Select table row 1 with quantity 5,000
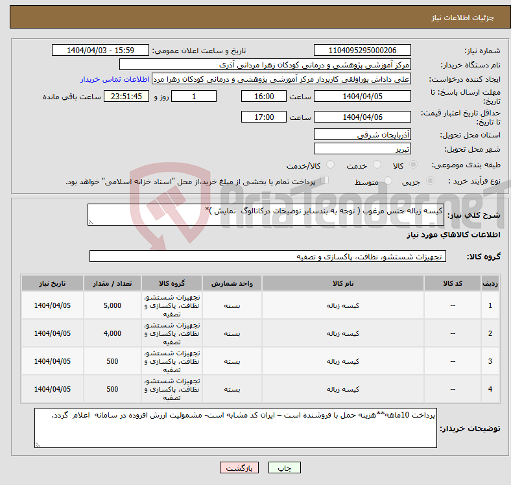511x485 pixels. (x=260, y=305)
